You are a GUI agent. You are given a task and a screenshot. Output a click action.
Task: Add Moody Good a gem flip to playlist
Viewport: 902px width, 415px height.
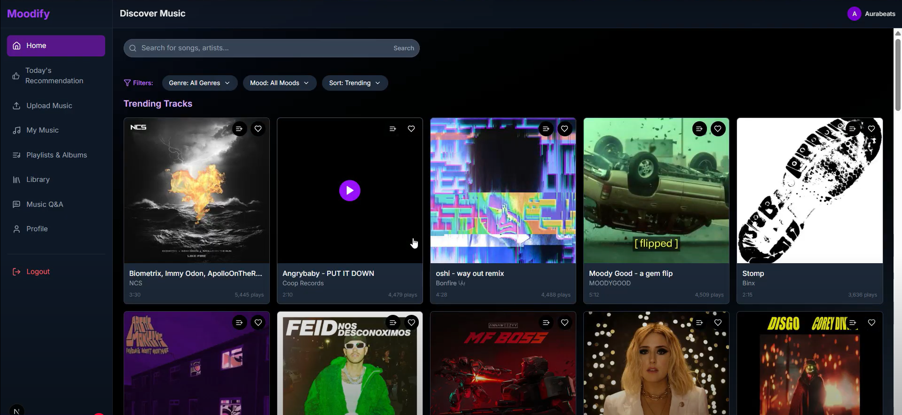point(699,129)
